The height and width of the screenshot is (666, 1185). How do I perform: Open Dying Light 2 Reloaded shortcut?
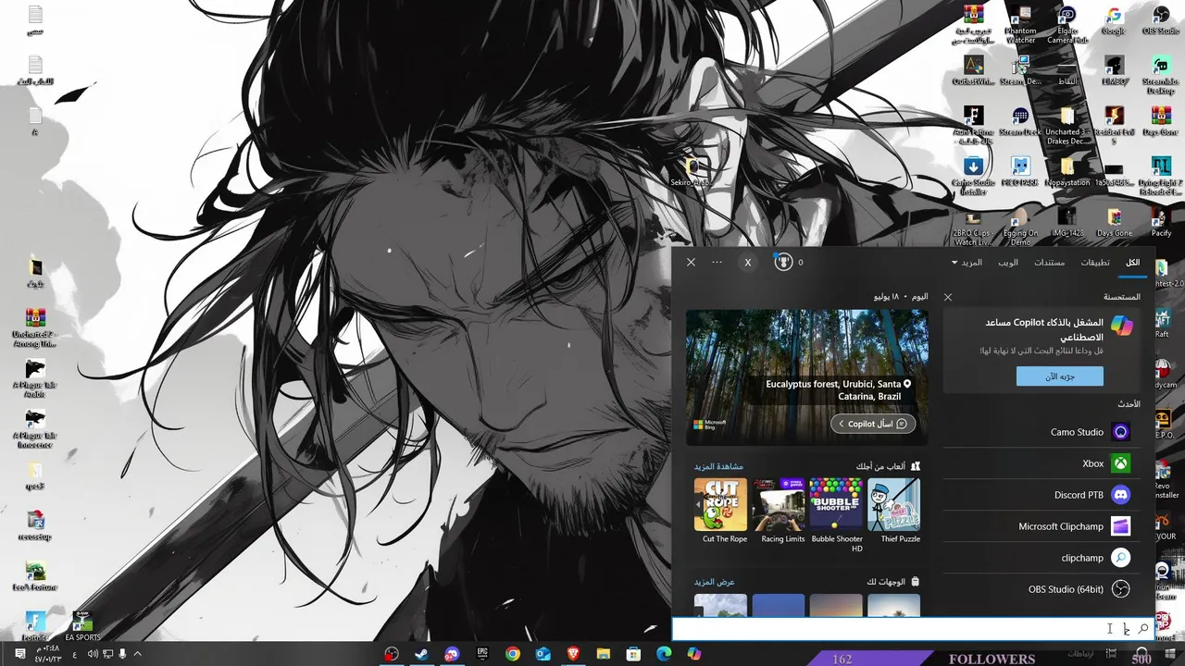tap(1161, 176)
